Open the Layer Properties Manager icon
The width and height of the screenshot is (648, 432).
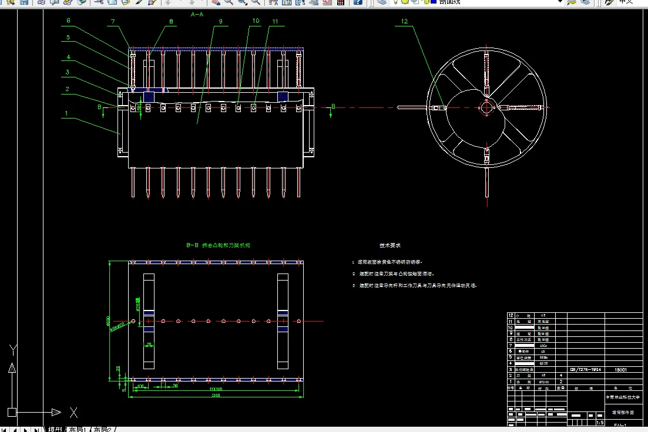point(382,2)
